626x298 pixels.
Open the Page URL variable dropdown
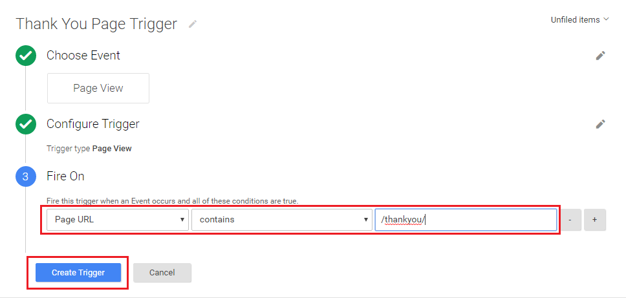point(118,220)
